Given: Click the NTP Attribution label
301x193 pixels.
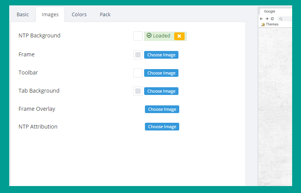Looking at the screenshot, I should (38, 127).
